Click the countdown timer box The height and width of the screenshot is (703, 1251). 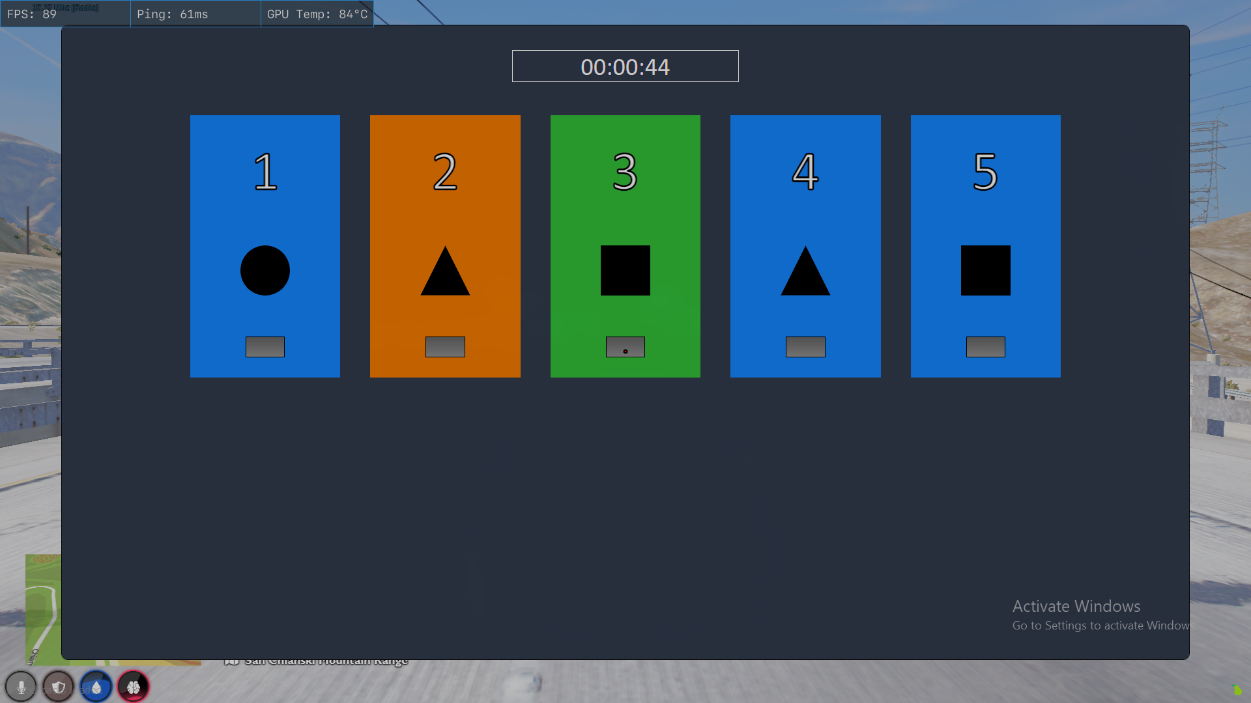(625, 66)
